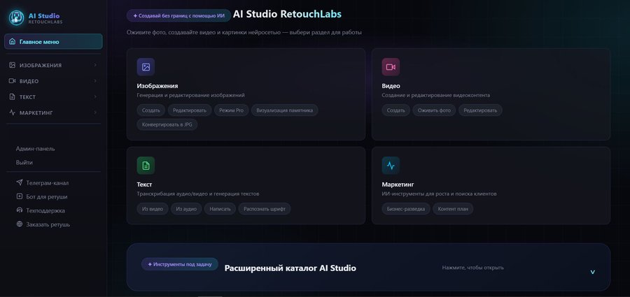Click the Инструменты под задачу badge
Image resolution: width=630 pixels, height=297 pixels.
(180, 264)
